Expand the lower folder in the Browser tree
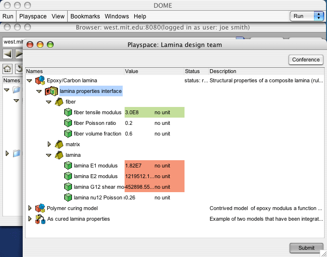The image size is (327, 257). (7, 153)
